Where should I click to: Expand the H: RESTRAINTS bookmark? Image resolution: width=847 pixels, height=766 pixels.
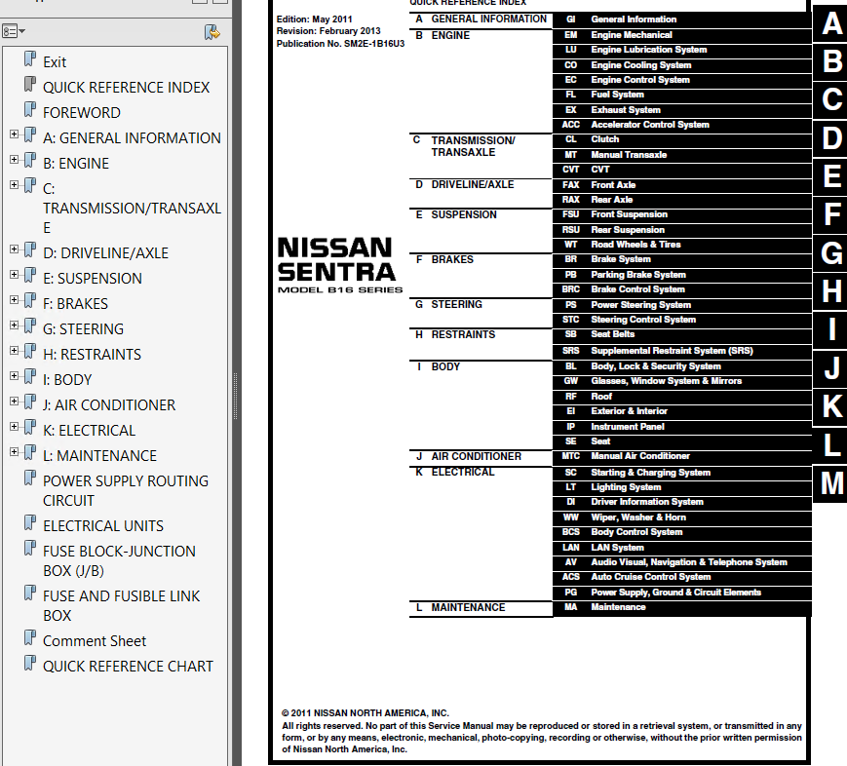pos(14,351)
